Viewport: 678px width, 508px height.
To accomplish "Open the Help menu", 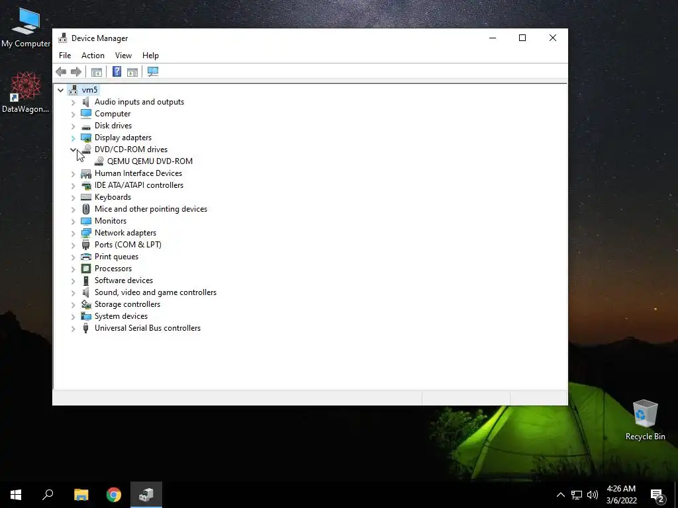I will pyautogui.click(x=150, y=56).
